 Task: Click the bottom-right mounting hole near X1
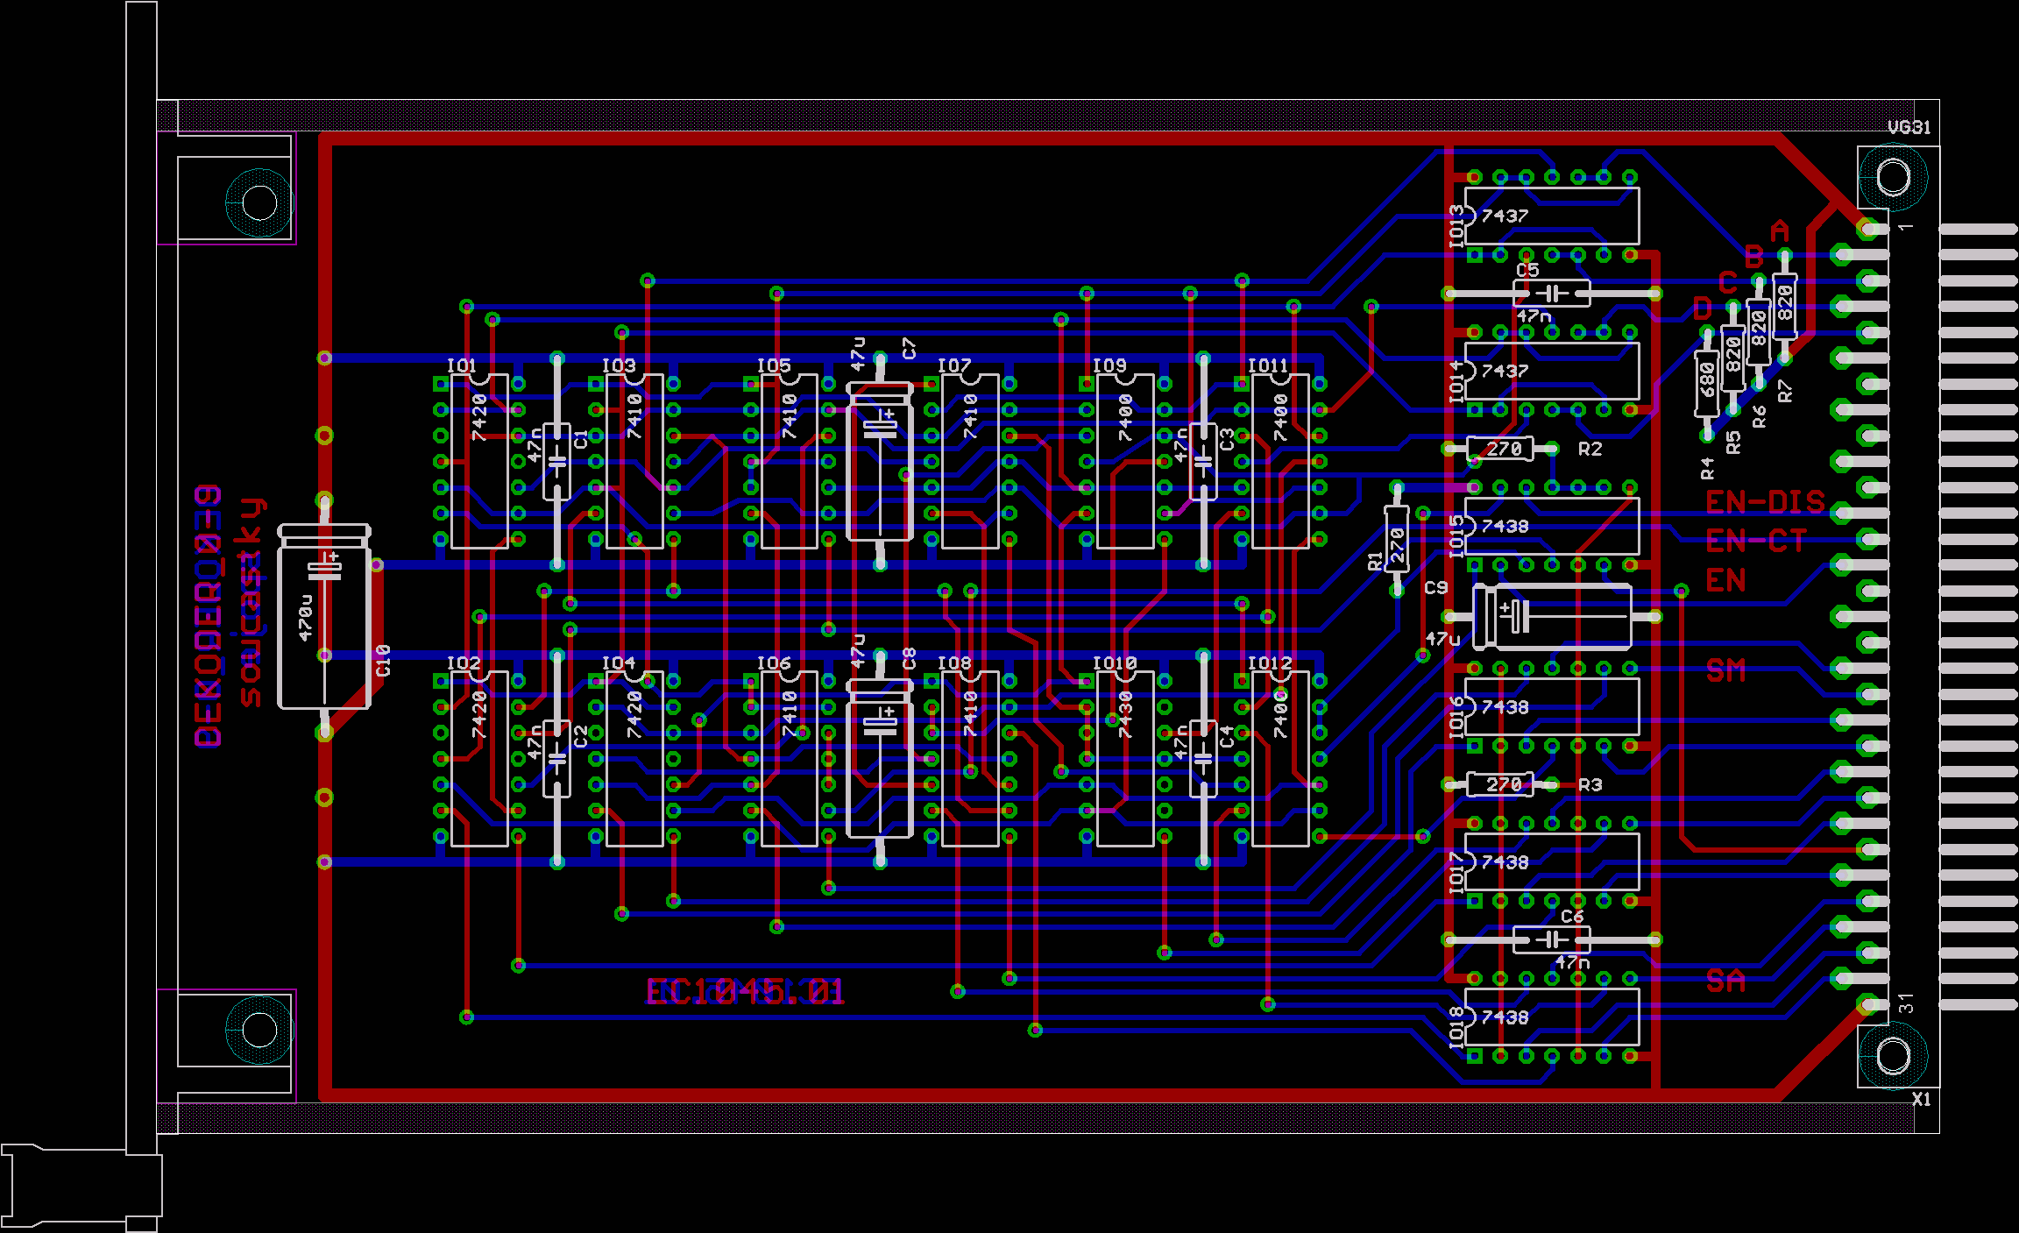1892,1055
